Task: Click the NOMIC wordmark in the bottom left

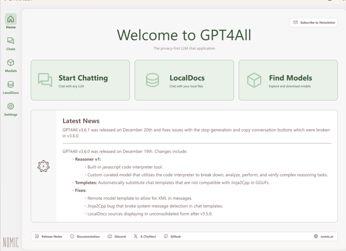Action: [x=10, y=242]
